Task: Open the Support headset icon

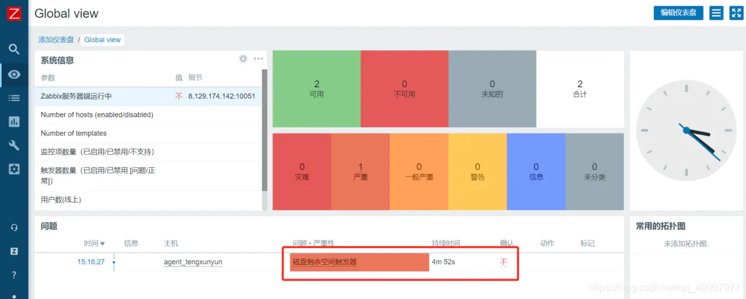Action: click(14, 228)
